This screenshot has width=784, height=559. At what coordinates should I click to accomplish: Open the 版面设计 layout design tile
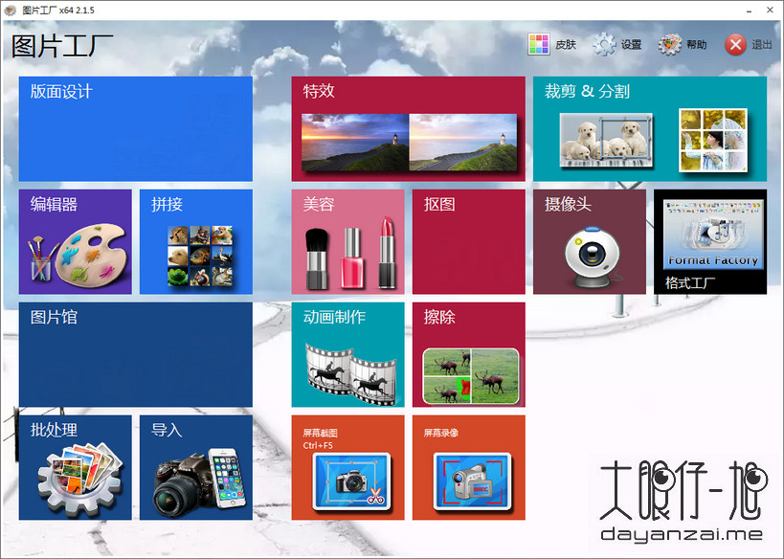coord(136,128)
